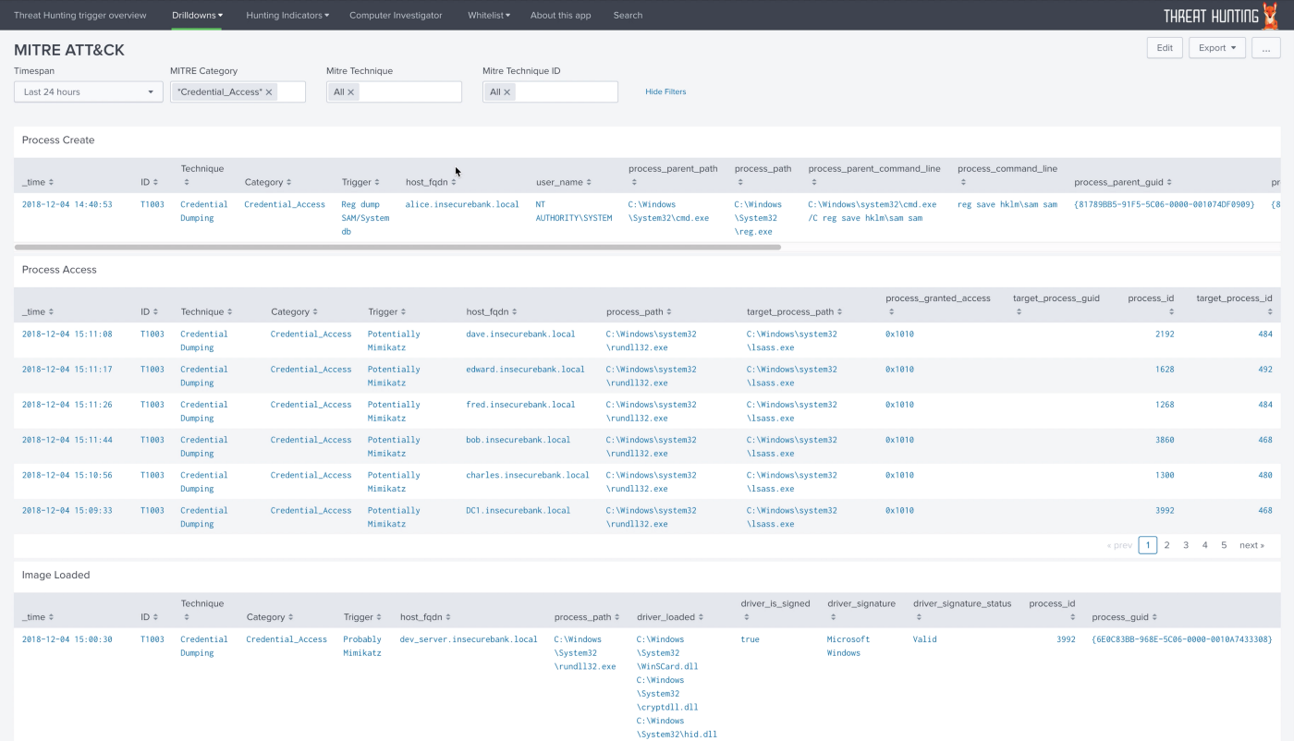Remove the Credential_Access category filter tag
Screen dimensions: 1294x741
click(x=269, y=92)
